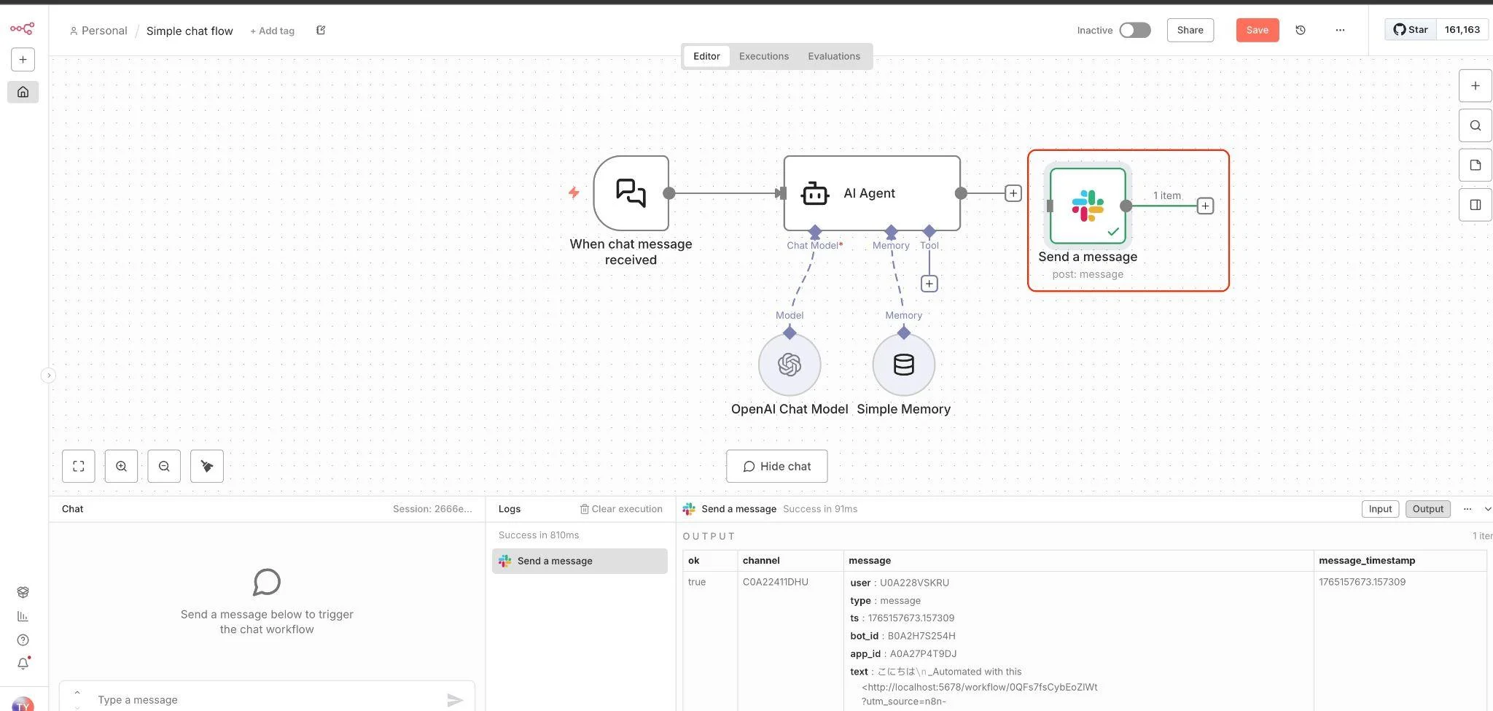
Task: Zoom in on the canvas
Action: [x=121, y=466]
